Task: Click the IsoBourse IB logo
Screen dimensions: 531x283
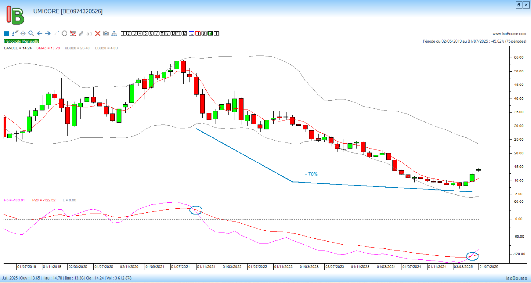Action: (x=15, y=15)
